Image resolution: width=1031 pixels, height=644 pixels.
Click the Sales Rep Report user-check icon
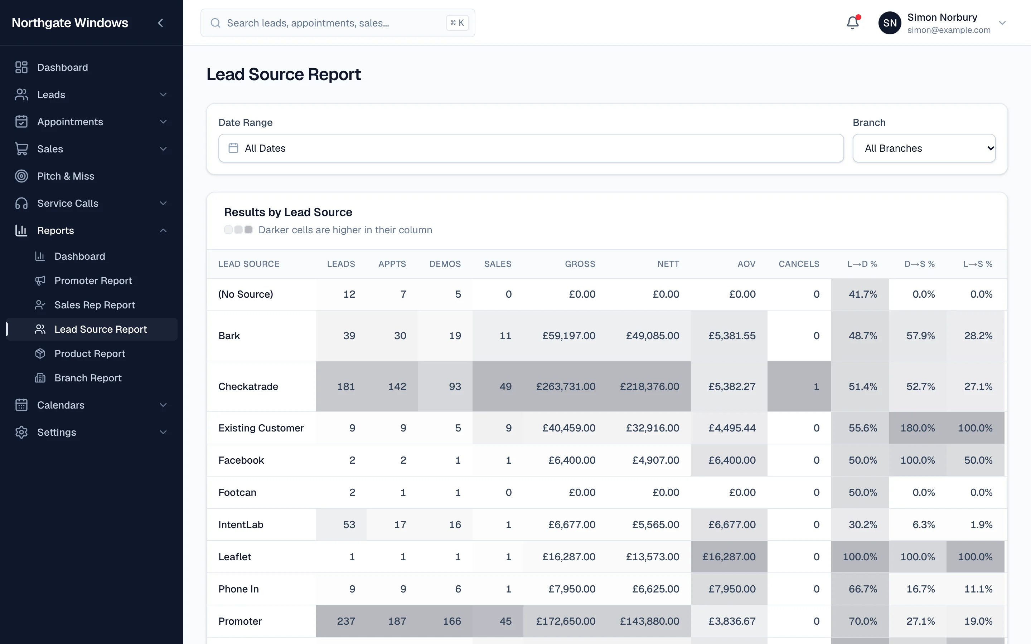(40, 305)
